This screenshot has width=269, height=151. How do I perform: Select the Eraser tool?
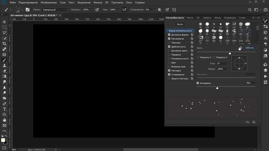click(x=4, y=71)
